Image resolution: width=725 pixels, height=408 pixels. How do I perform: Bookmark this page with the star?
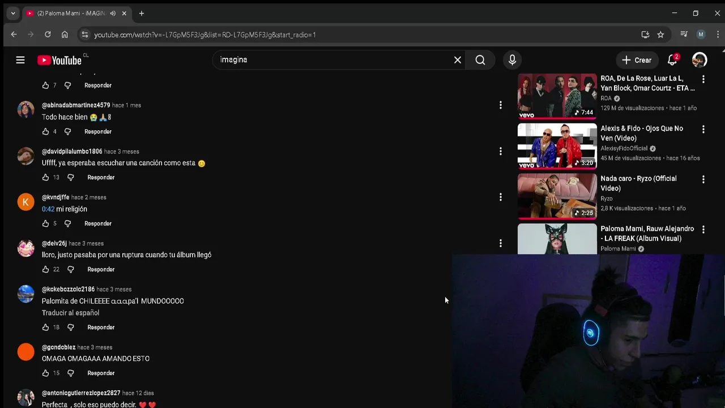coord(660,35)
